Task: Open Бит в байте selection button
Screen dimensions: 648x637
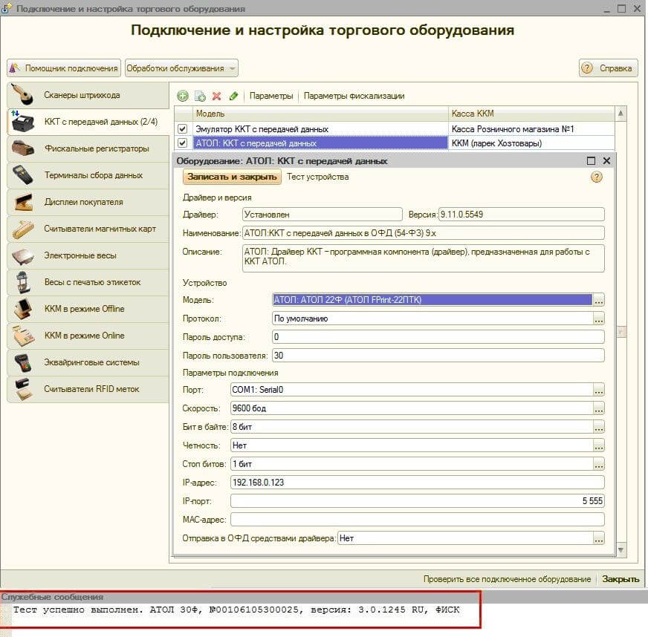Action: coord(599,427)
